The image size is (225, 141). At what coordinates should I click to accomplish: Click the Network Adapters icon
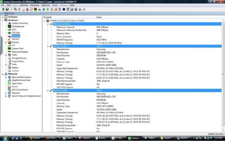[x=9, y=52]
